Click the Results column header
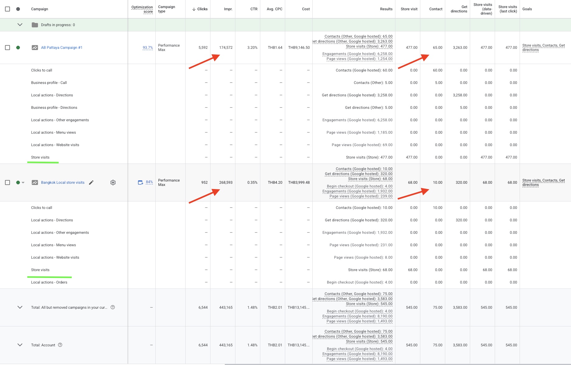This screenshot has height=365, width=571. pyautogui.click(x=386, y=9)
